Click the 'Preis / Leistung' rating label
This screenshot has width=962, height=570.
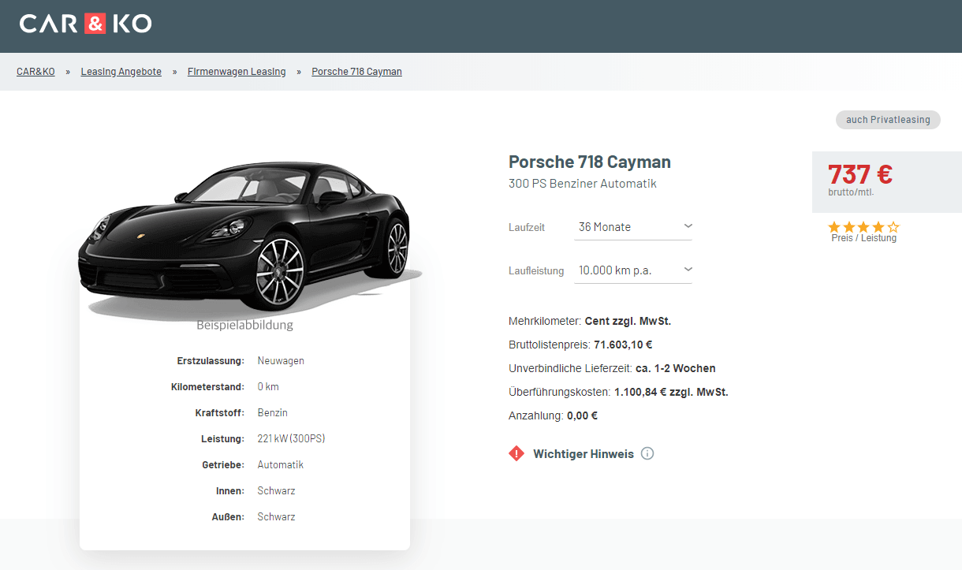pos(863,238)
